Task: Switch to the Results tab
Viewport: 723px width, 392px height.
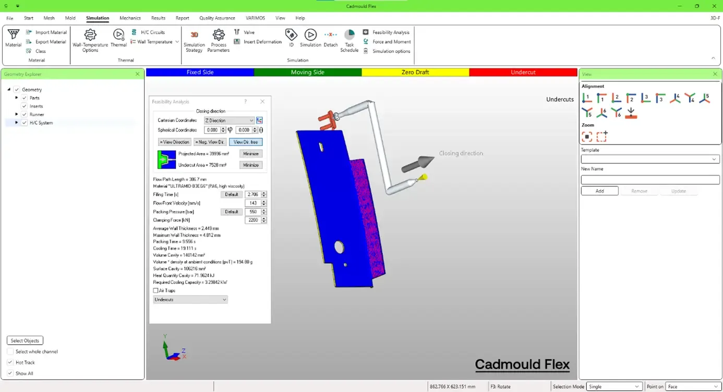Action: pyautogui.click(x=158, y=18)
